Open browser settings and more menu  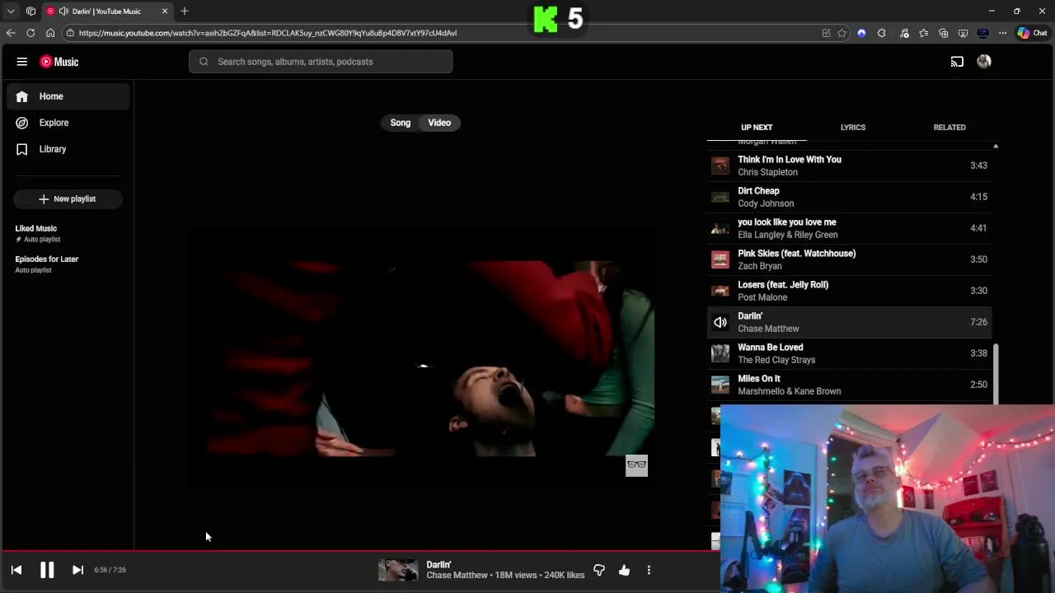click(1002, 33)
